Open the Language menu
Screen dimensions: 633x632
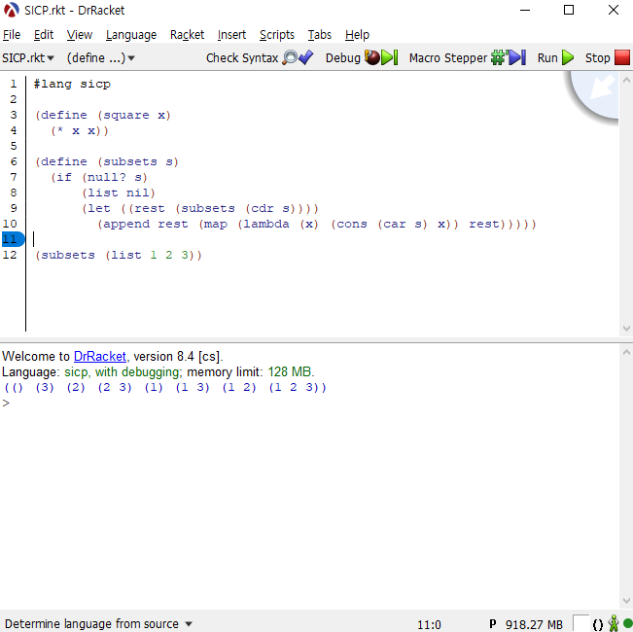click(x=130, y=35)
